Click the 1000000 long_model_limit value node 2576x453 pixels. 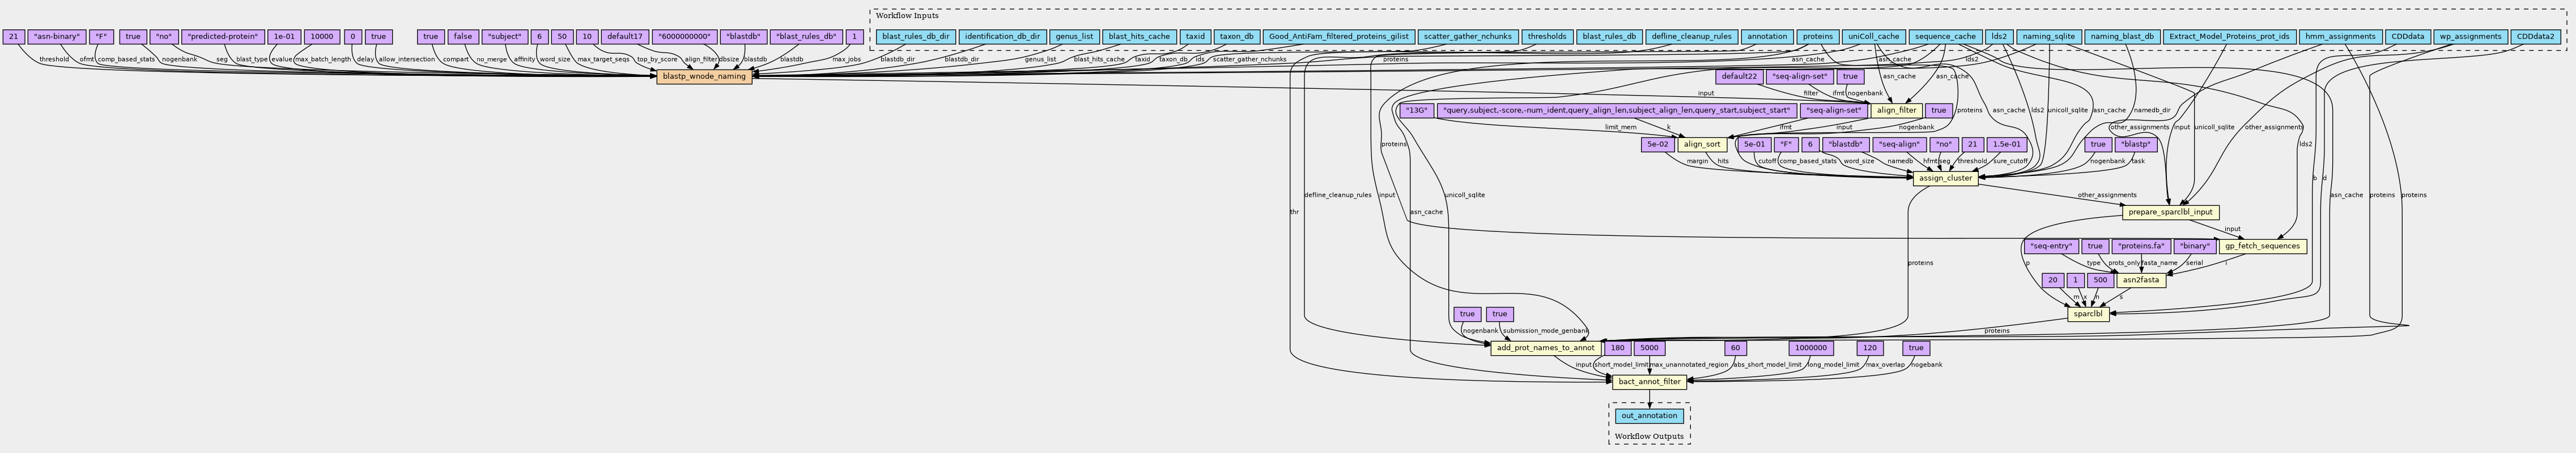[1810, 348]
